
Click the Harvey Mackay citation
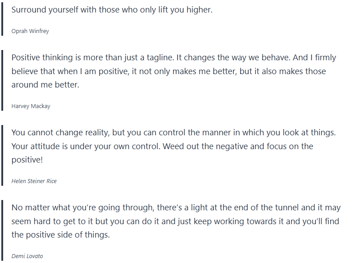[31, 106]
